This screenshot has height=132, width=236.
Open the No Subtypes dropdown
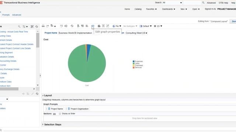[130, 26]
